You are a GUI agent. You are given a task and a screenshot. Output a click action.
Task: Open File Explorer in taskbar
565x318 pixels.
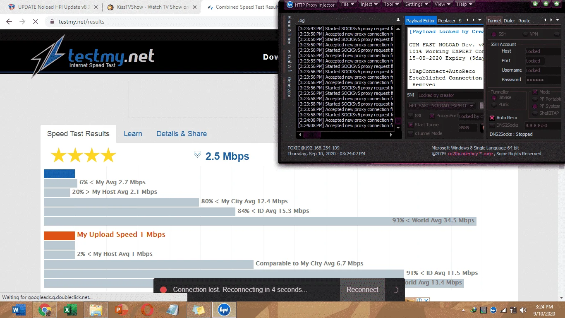coord(96,310)
